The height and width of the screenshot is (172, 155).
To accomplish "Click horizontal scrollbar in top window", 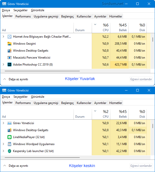I will [42, 71].
